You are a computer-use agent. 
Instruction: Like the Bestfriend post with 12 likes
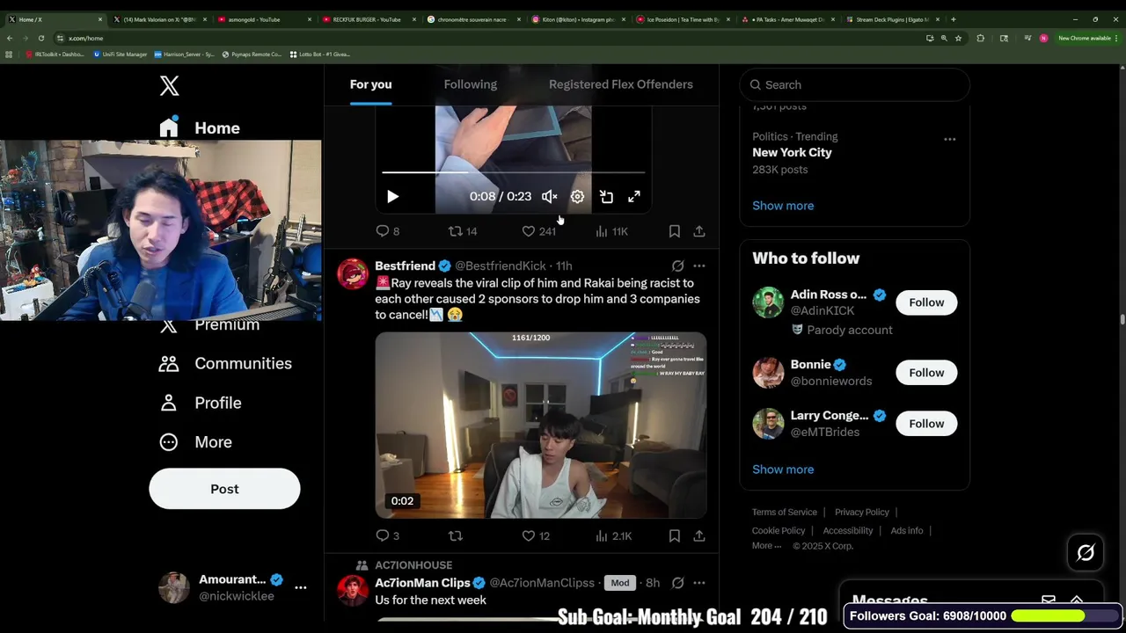coord(535,535)
